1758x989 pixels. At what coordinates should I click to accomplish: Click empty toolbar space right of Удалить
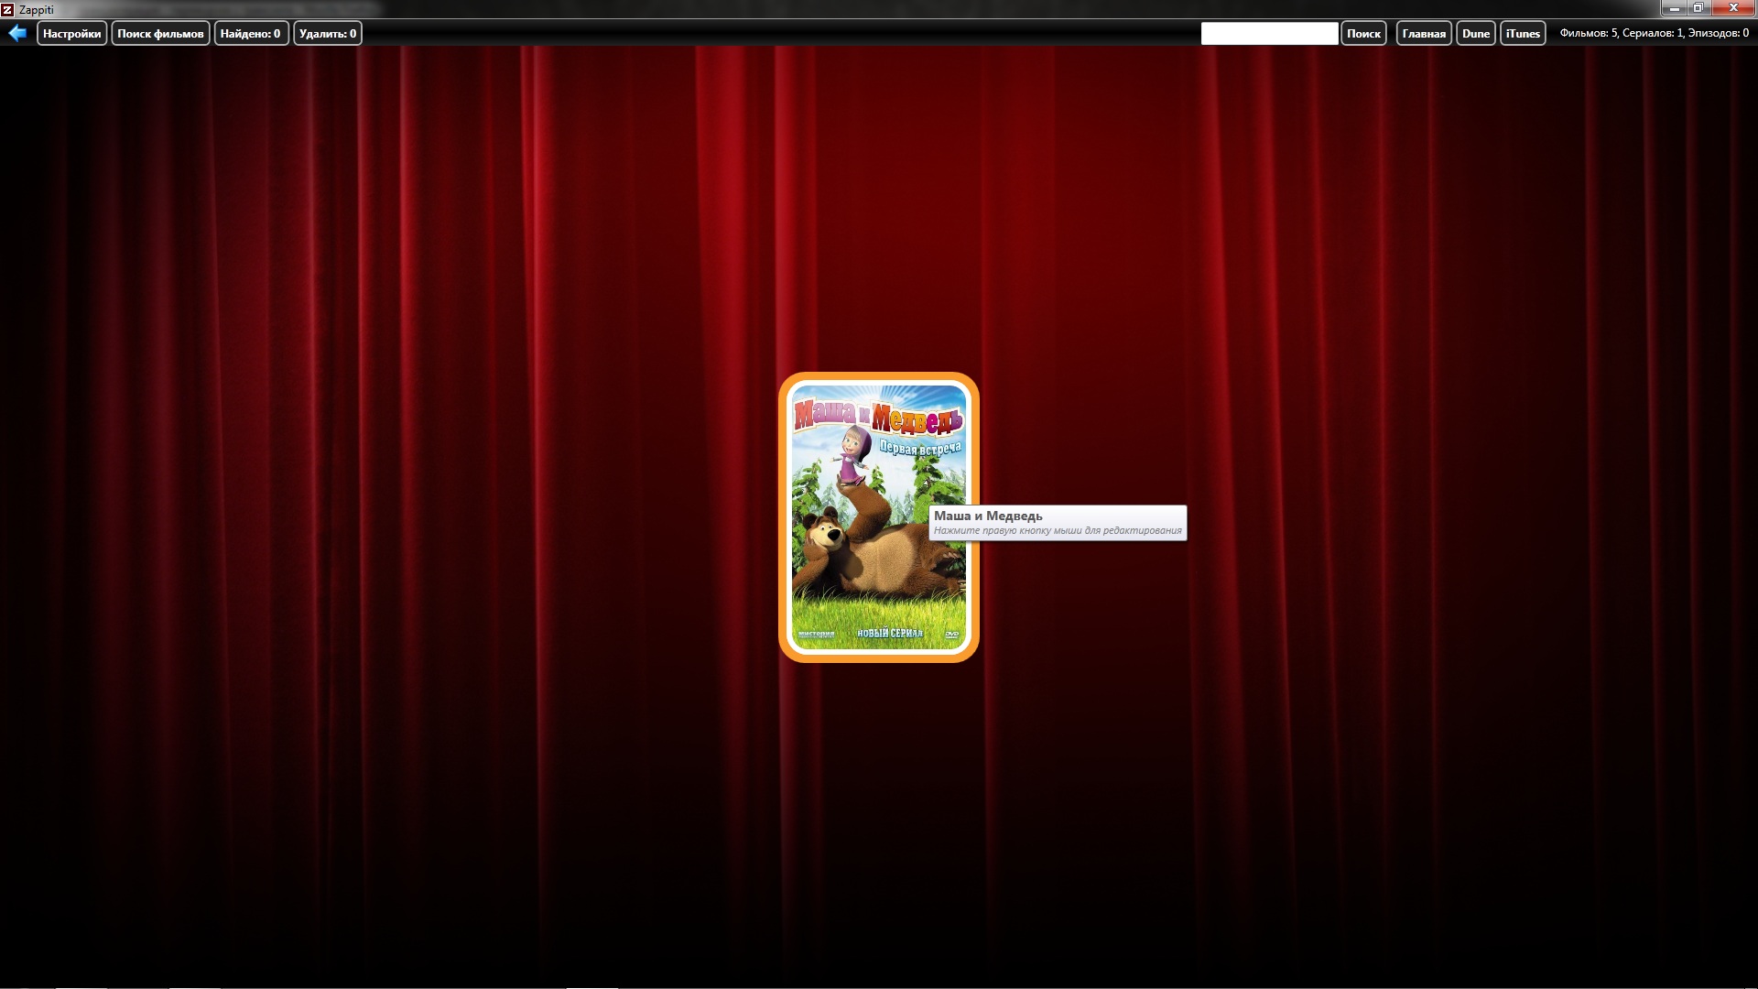coord(732,33)
